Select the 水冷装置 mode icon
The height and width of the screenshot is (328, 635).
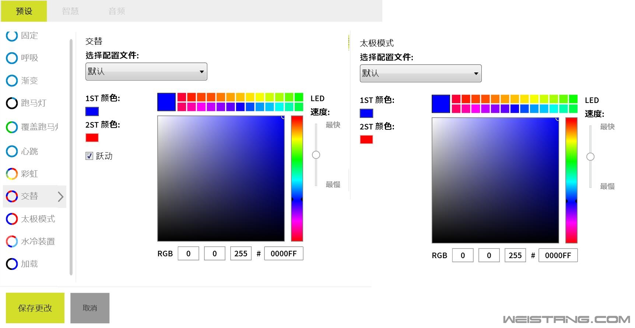(12, 241)
